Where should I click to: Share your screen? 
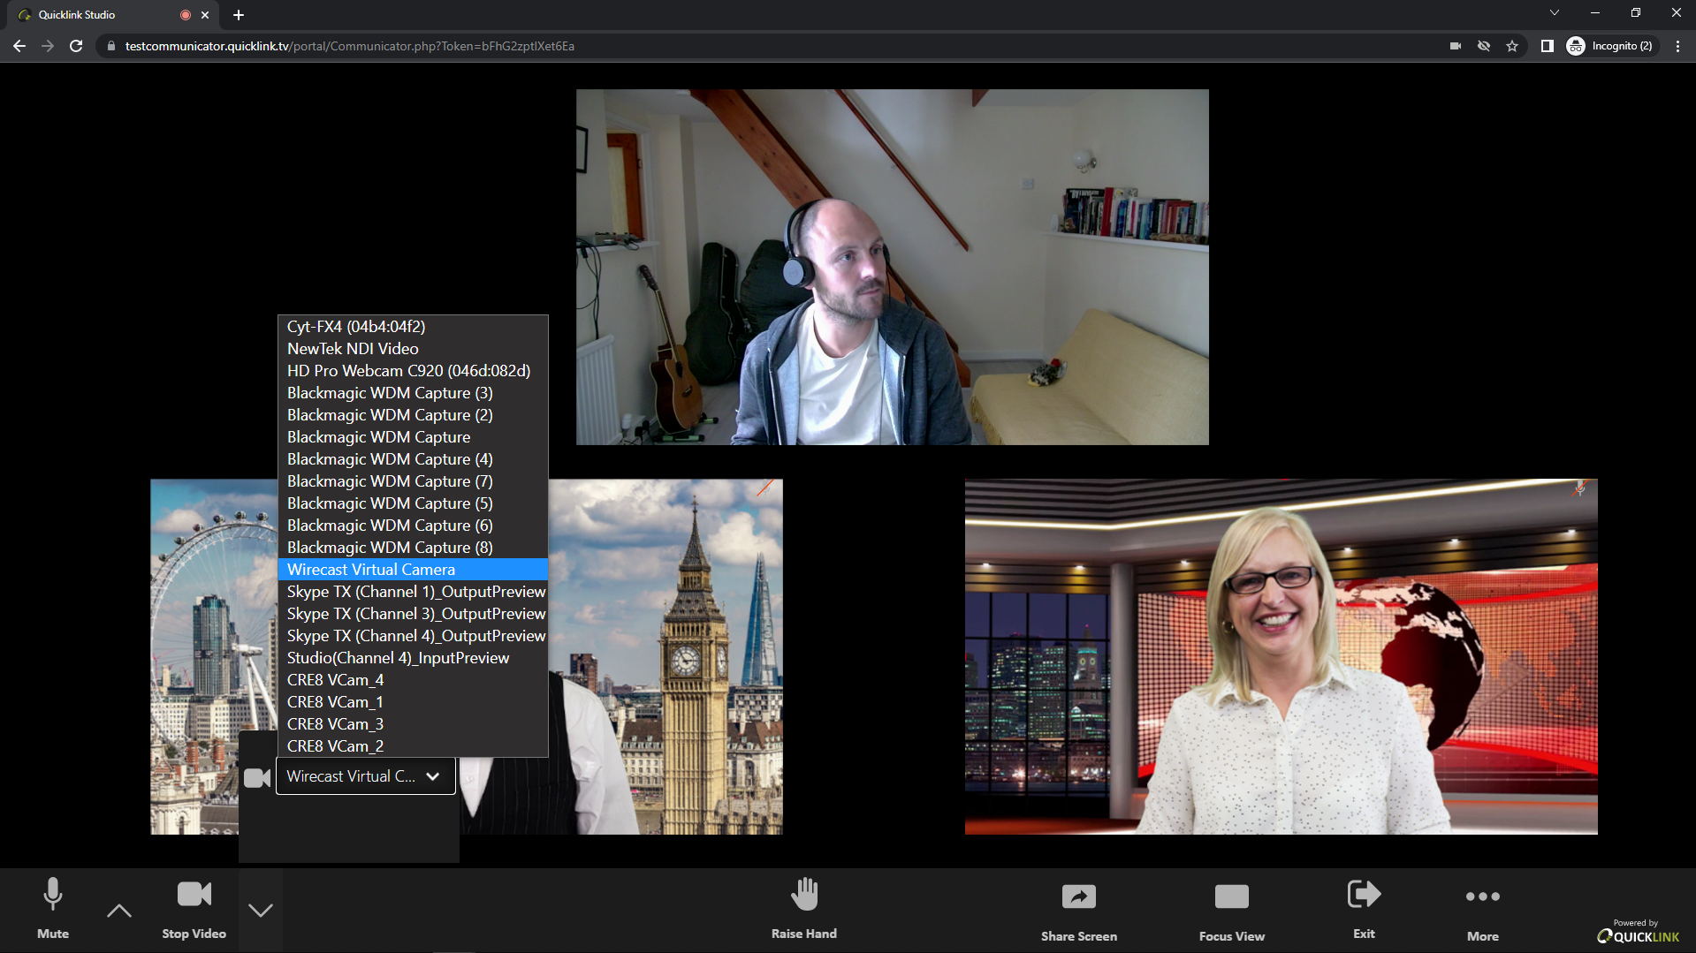coord(1079,911)
